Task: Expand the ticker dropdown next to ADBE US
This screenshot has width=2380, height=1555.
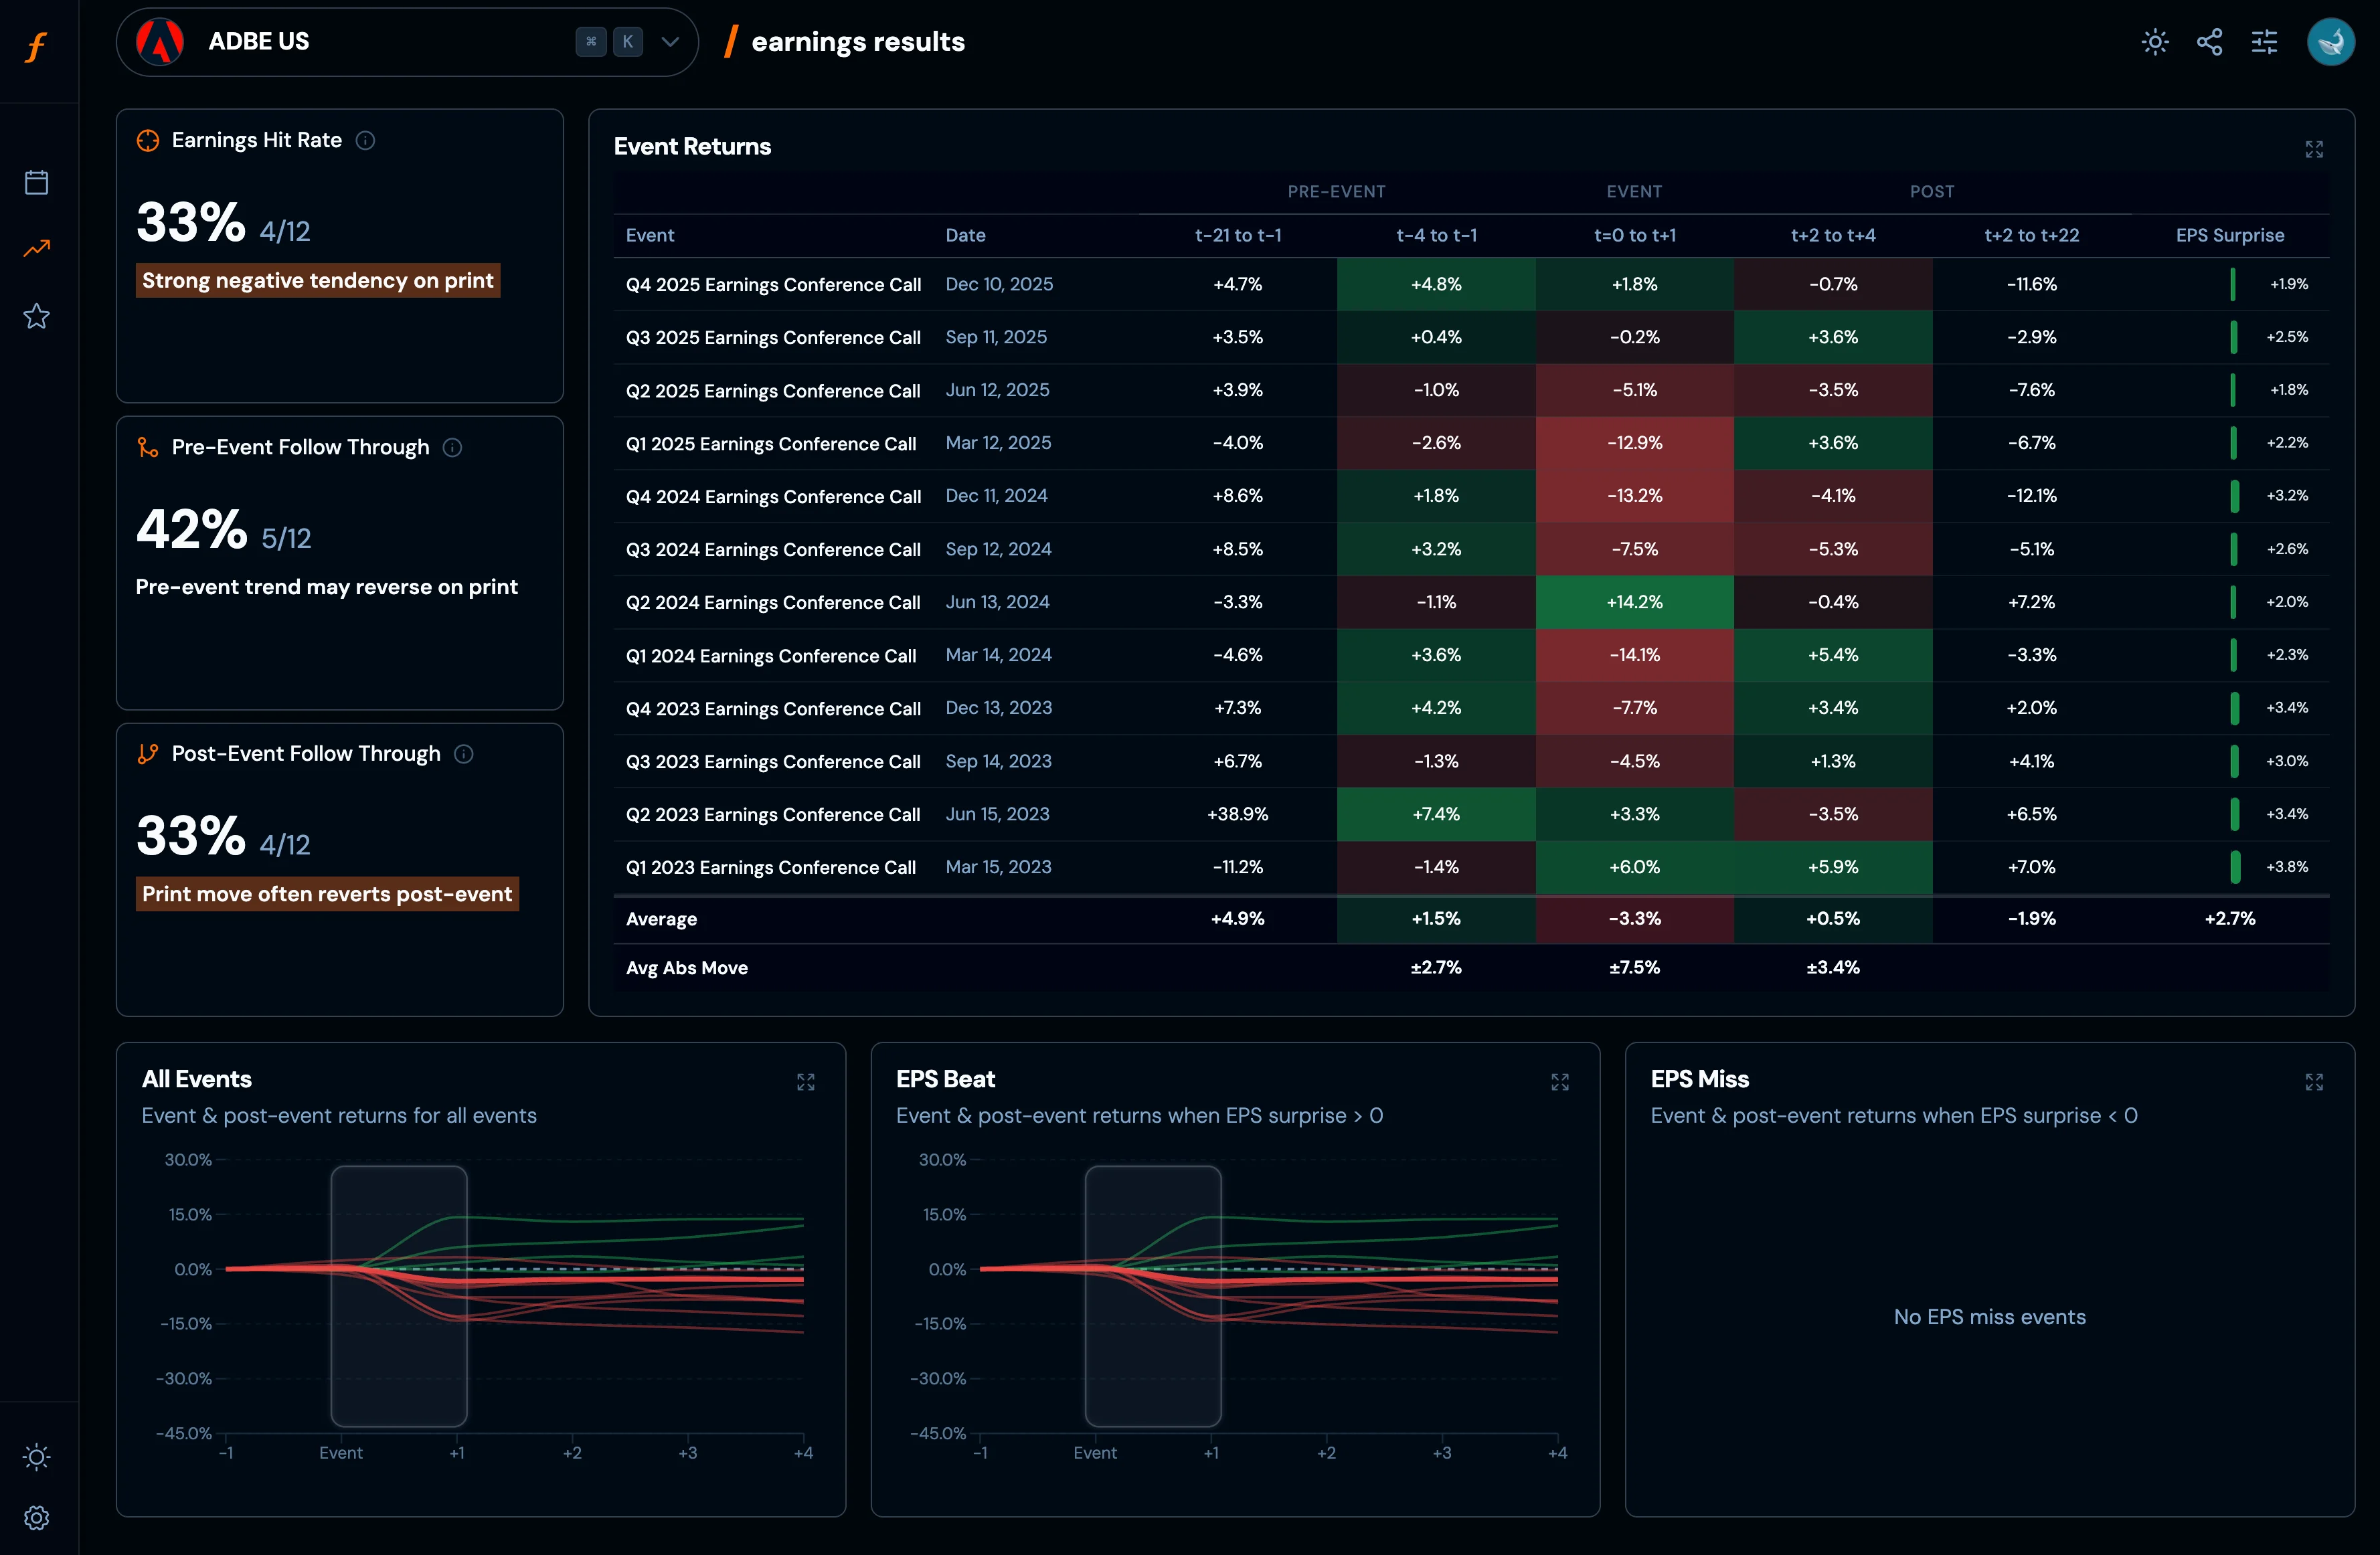Action: point(670,42)
